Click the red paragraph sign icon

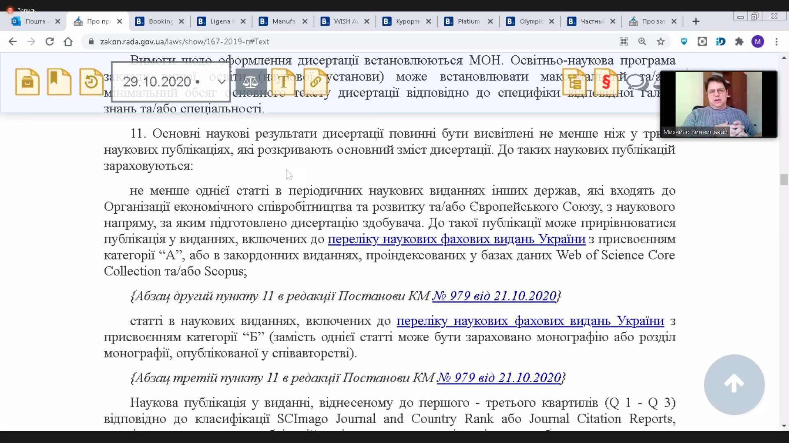click(x=606, y=82)
